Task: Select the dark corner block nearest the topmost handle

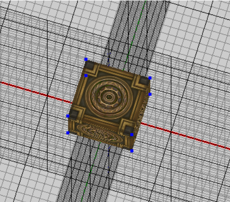Action: (x=89, y=65)
